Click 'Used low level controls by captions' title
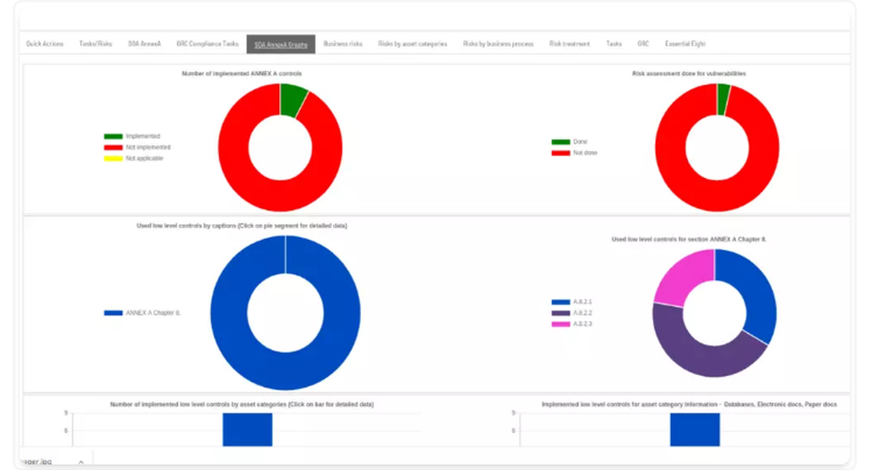The width and height of the screenshot is (872, 470). 242,226
